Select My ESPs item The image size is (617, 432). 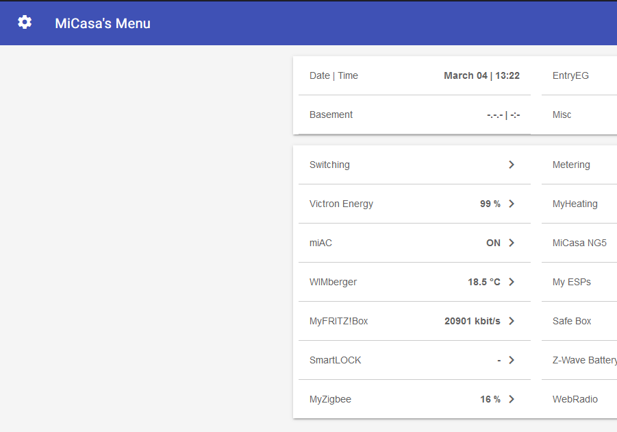point(572,282)
